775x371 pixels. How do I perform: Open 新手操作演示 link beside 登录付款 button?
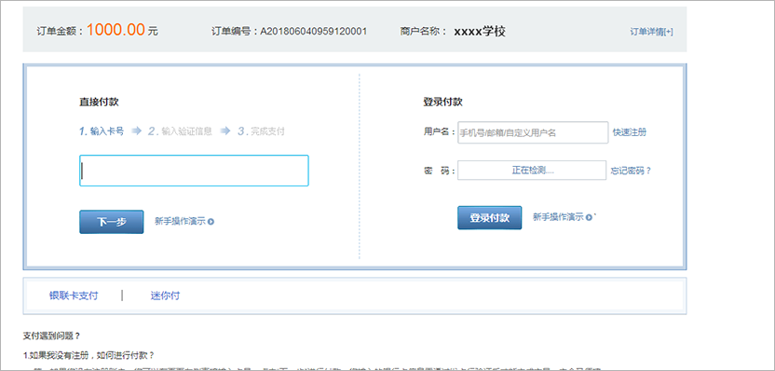558,216
